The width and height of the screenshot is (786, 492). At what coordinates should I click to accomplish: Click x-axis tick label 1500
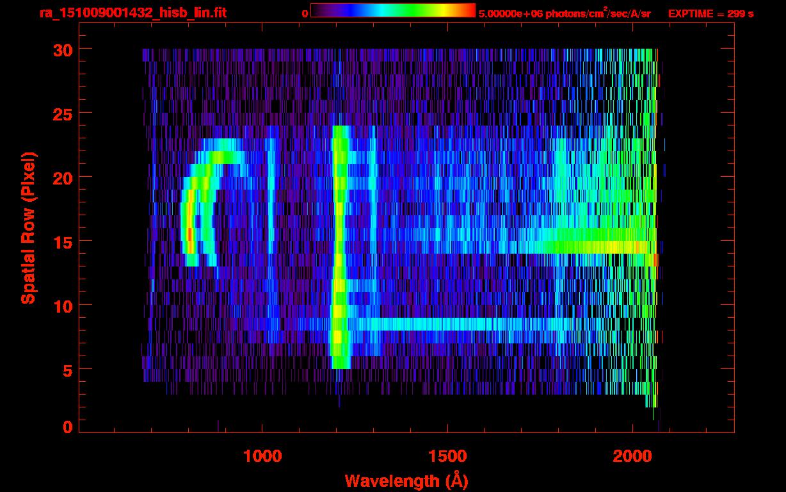[x=447, y=456]
